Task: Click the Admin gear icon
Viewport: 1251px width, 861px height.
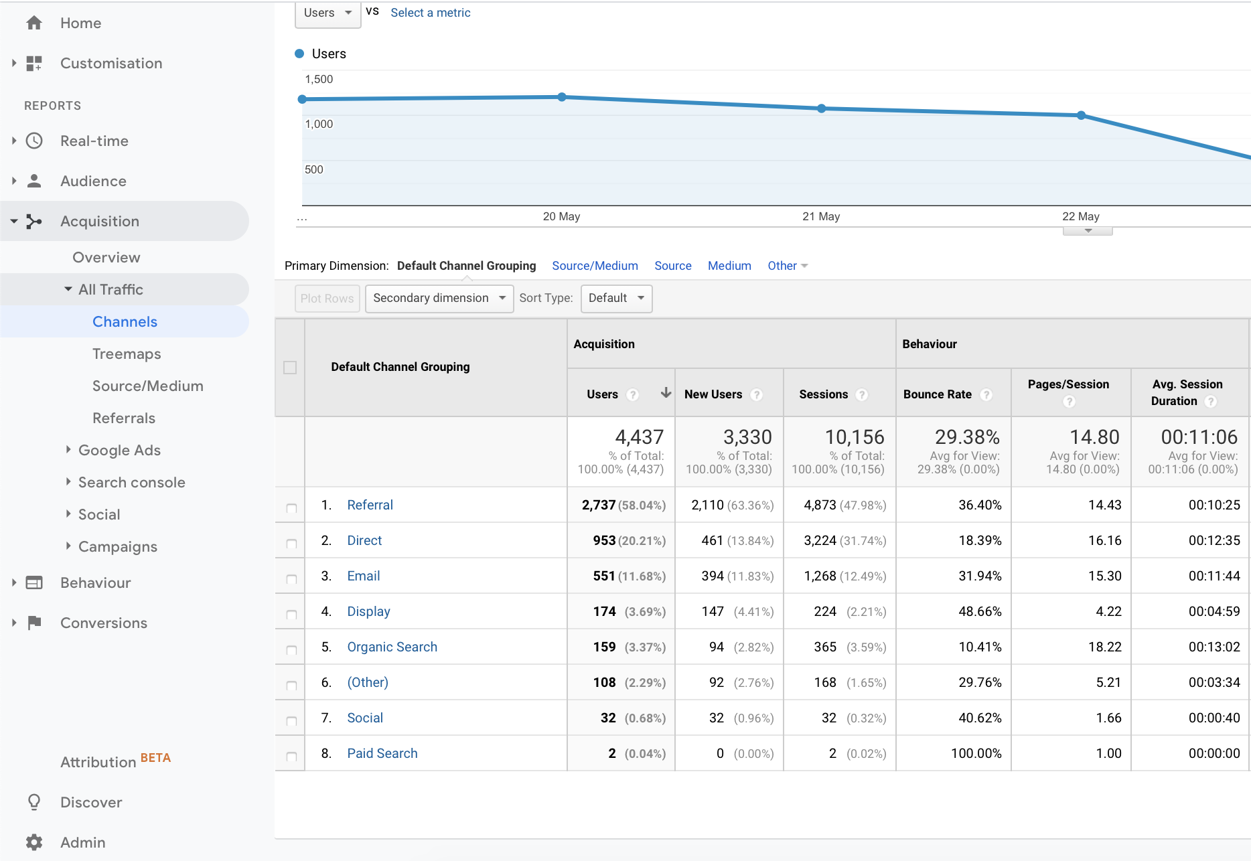Action: point(34,842)
